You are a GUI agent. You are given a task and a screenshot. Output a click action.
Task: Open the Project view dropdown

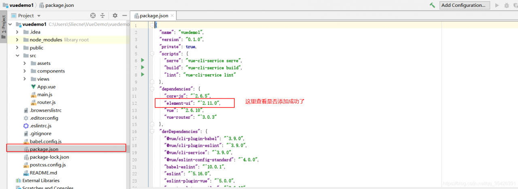coord(26,15)
